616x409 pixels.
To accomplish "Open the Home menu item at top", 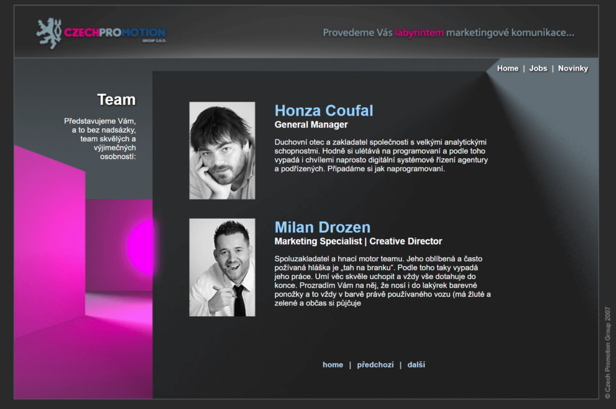I will pos(508,69).
